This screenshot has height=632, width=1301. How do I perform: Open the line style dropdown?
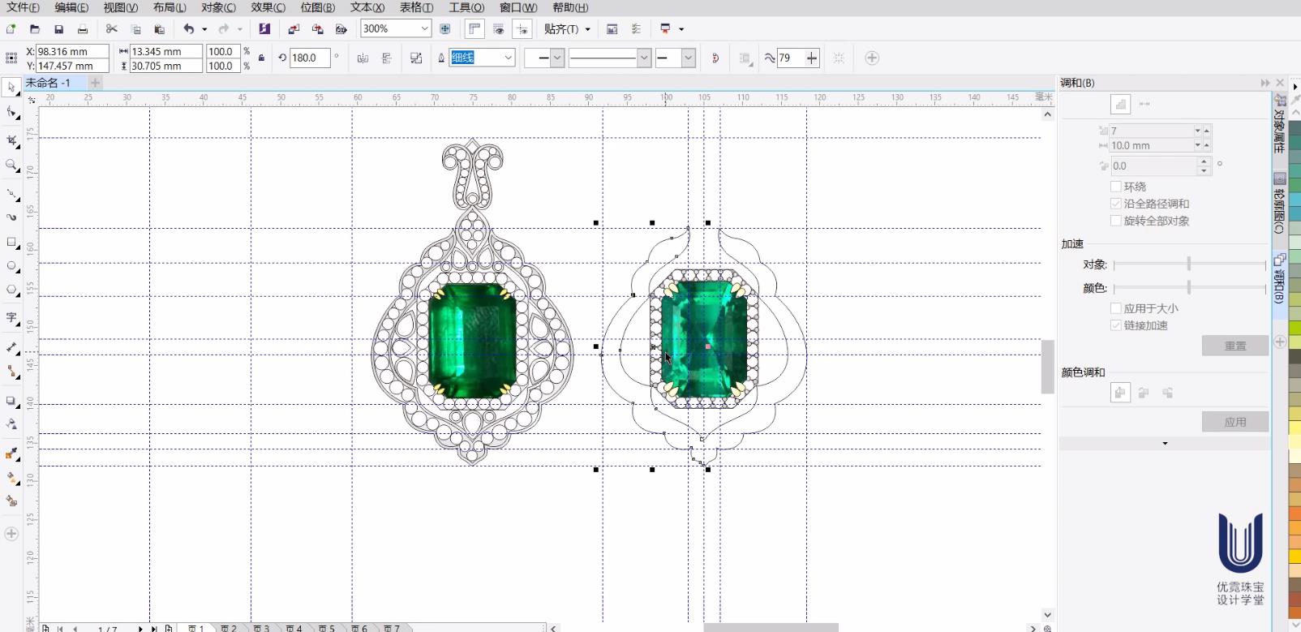click(x=644, y=58)
